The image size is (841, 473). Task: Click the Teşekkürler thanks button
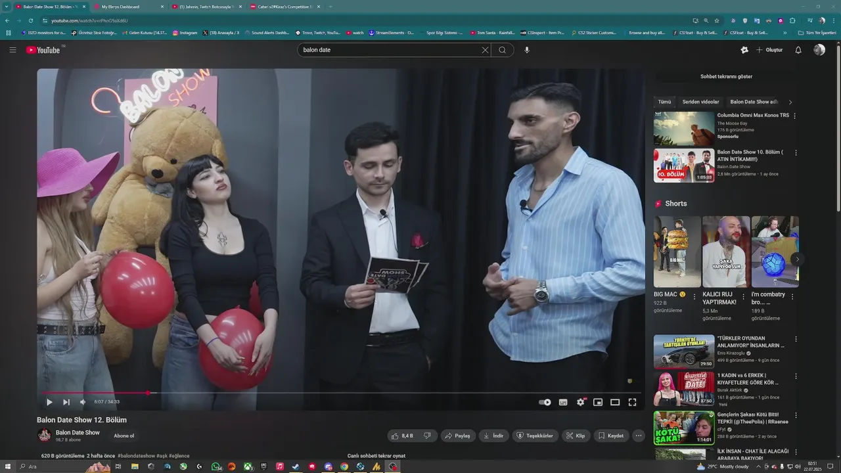pos(535,436)
